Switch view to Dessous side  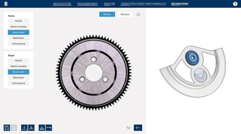(125, 14)
